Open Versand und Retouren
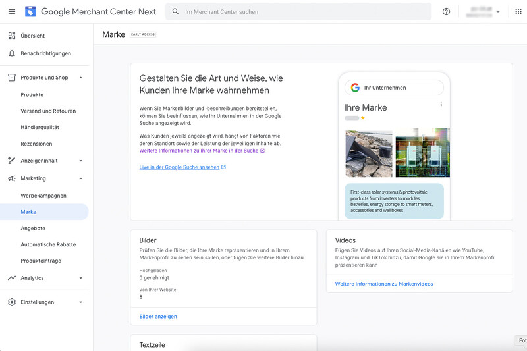Image resolution: width=527 pixels, height=351 pixels. pos(48,111)
